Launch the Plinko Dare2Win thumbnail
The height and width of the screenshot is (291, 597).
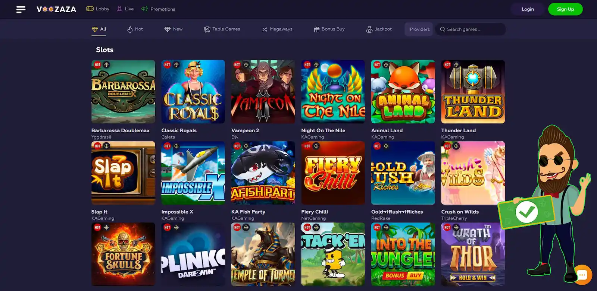pos(193,254)
